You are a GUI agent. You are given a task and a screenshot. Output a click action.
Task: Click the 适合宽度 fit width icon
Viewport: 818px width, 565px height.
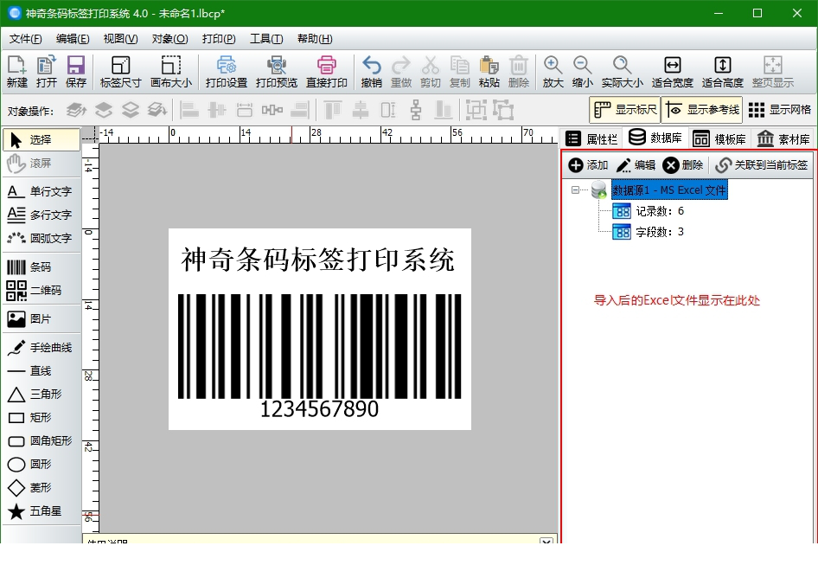point(672,72)
